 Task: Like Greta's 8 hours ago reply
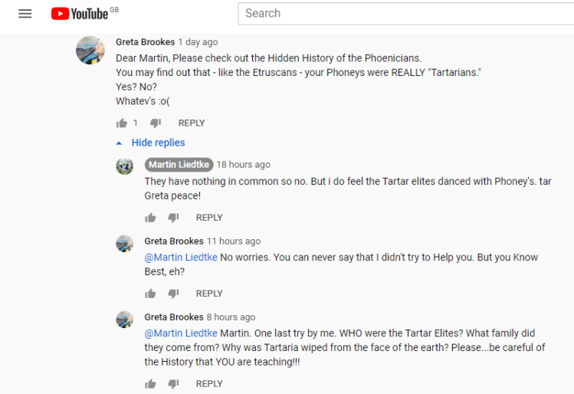click(x=150, y=384)
